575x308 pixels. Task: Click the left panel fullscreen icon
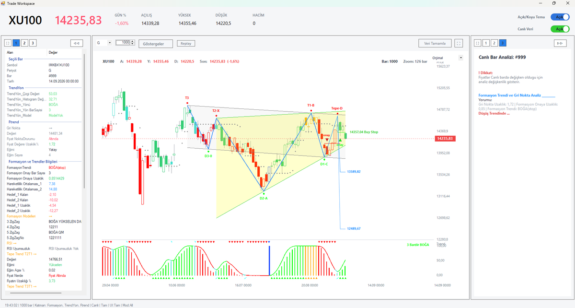coord(8,43)
